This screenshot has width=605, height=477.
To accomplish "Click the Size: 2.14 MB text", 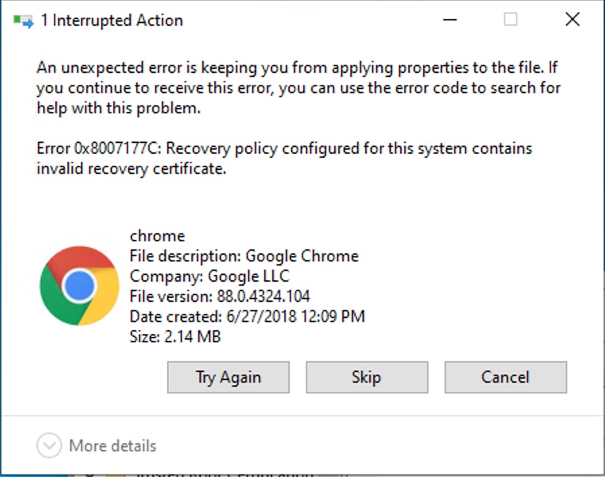I will coord(175,336).
